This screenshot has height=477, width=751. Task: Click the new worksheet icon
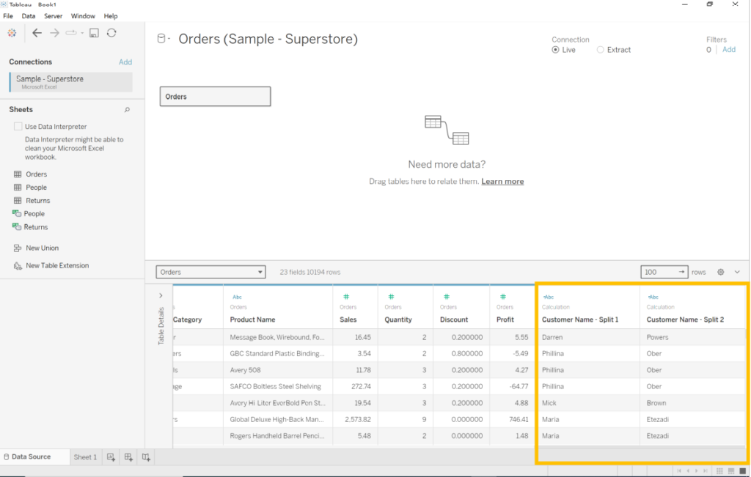click(111, 457)
